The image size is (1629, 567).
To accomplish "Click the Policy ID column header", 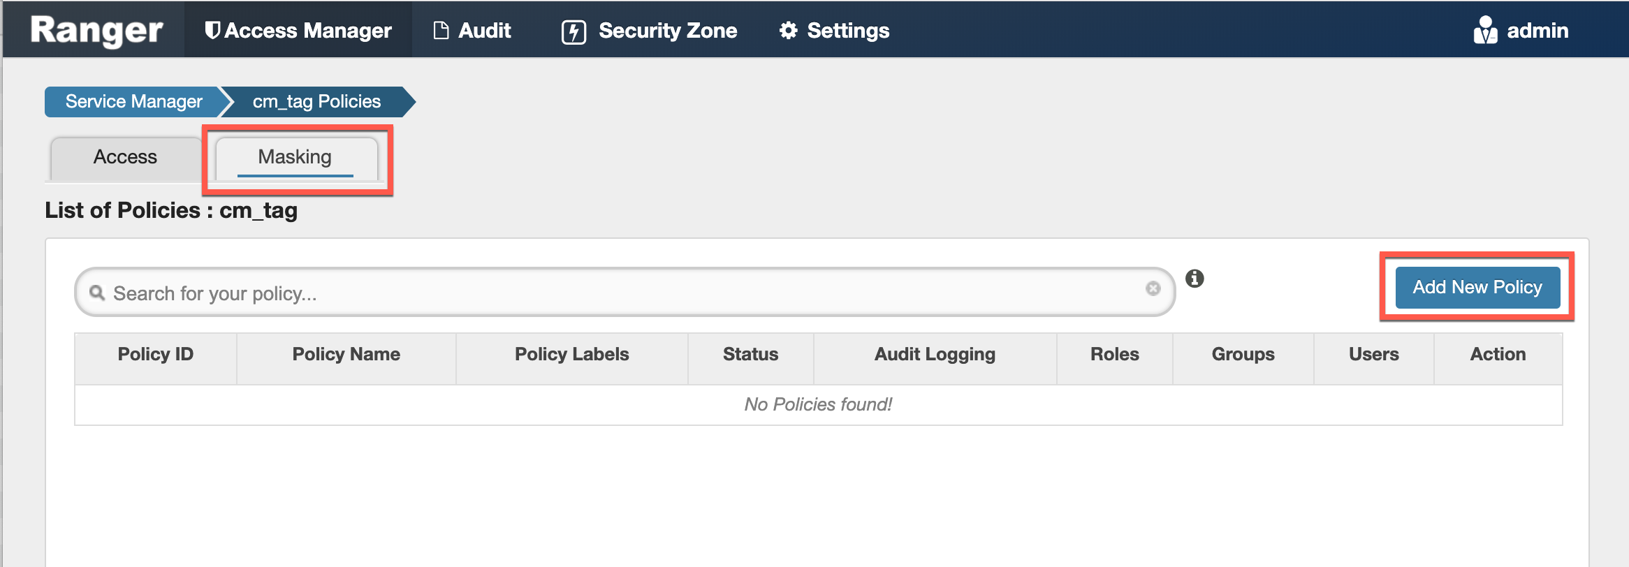I will [x=155, y=355].
